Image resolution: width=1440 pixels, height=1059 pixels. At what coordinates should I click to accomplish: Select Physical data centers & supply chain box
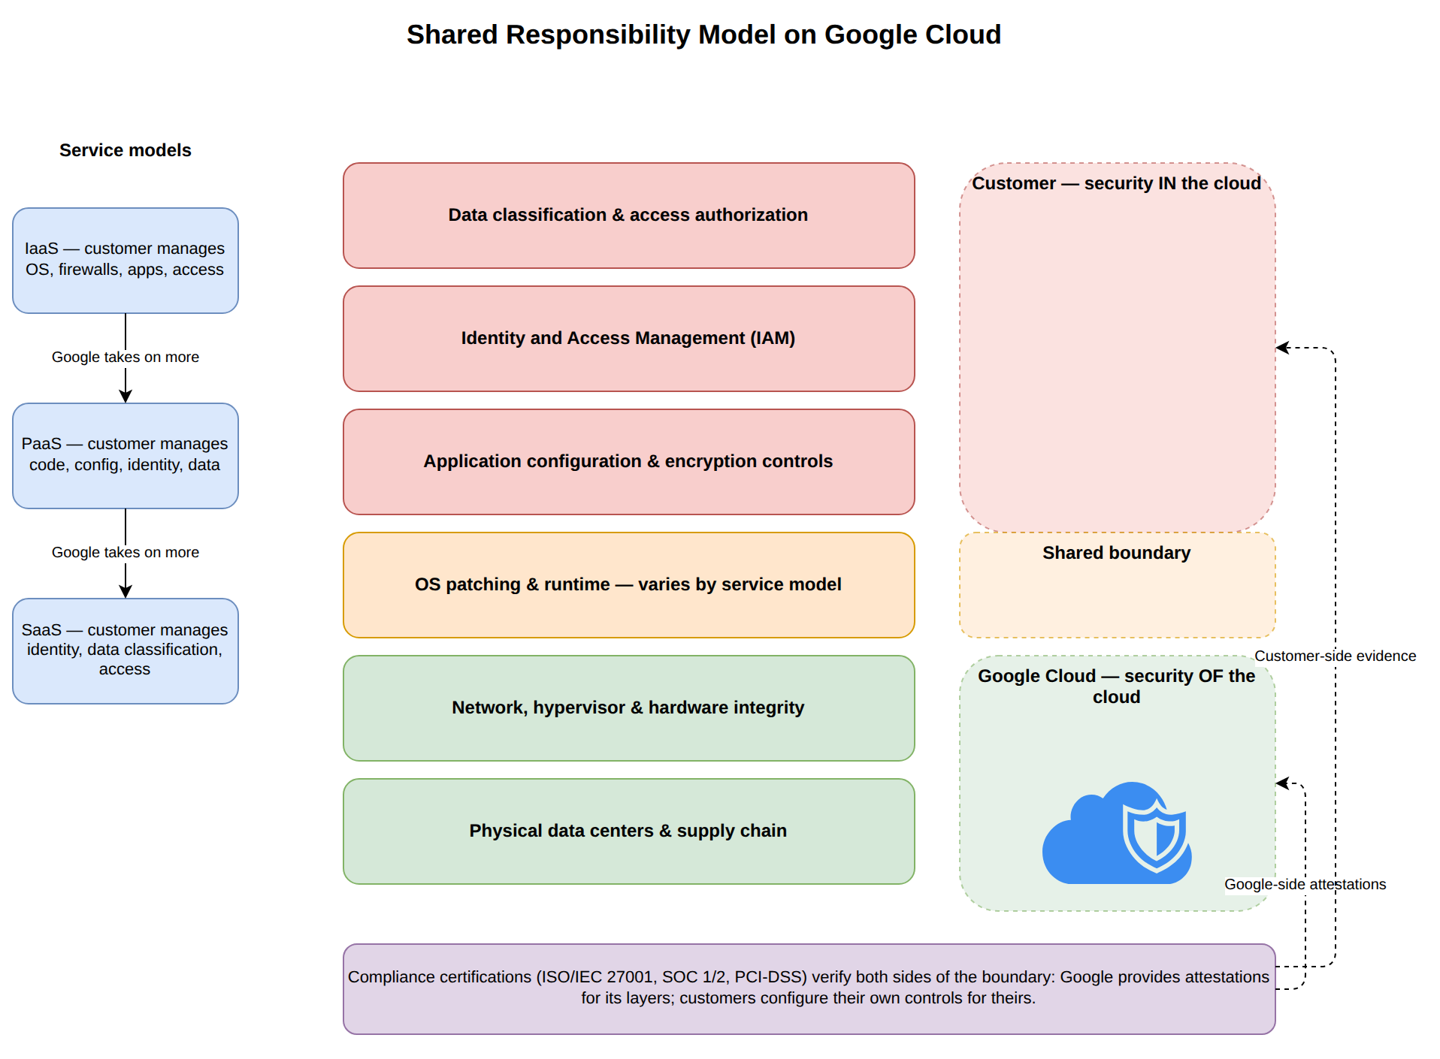(x=629, y=831)
